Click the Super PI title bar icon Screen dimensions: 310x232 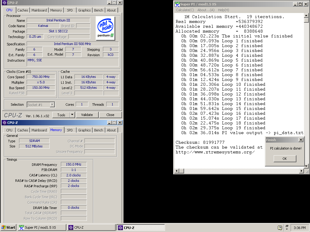click(x=177, y=4)
